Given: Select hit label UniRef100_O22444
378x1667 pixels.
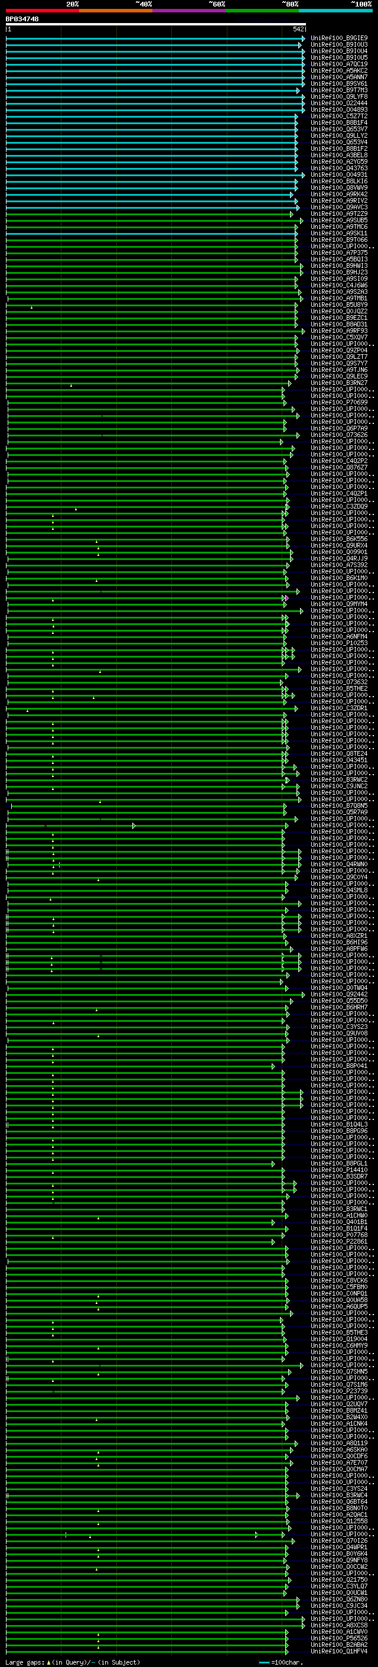Looking at the screenshot, I should (x=339, y=103).
